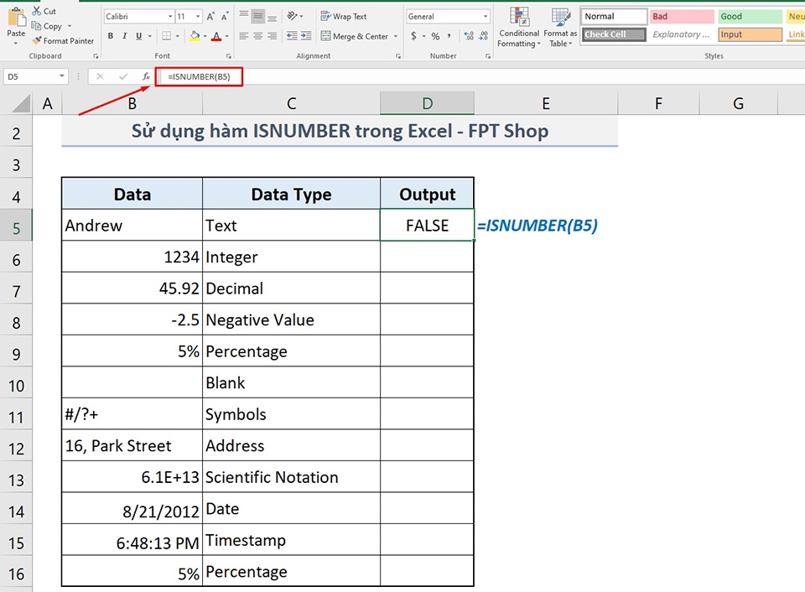Click the Increase Decimal icon
805x592 pixels.
click(x=470, y=37)
